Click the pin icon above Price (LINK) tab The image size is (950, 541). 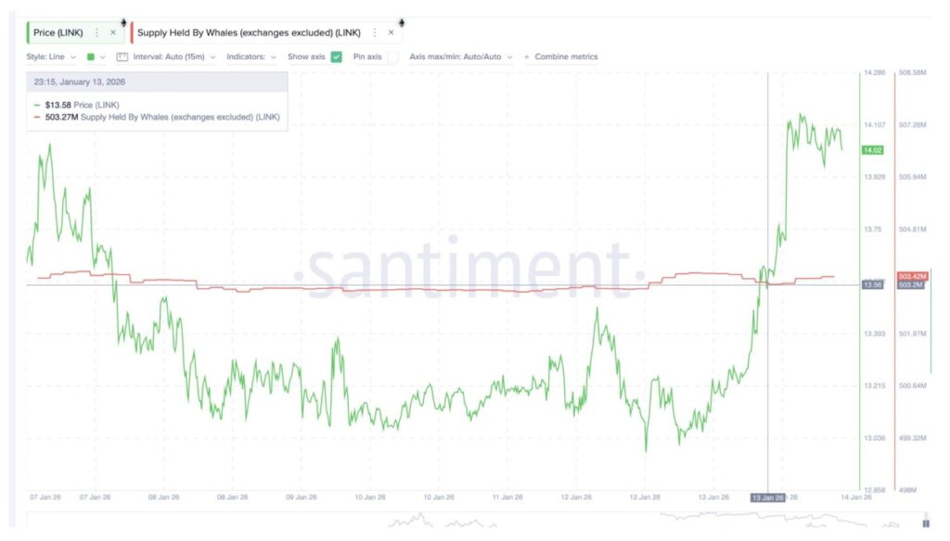[123, 21]
